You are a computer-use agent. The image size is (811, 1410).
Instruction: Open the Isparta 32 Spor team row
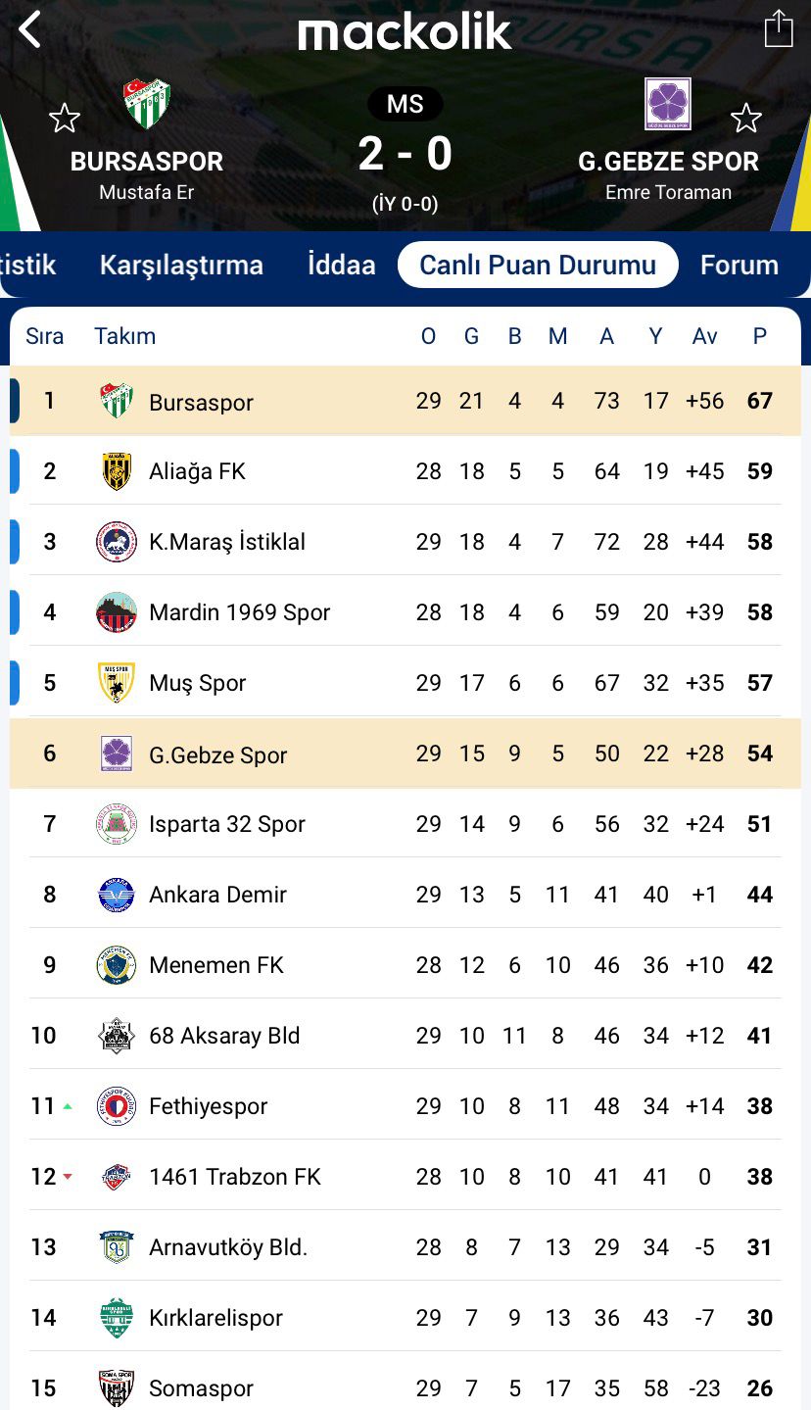405,824
